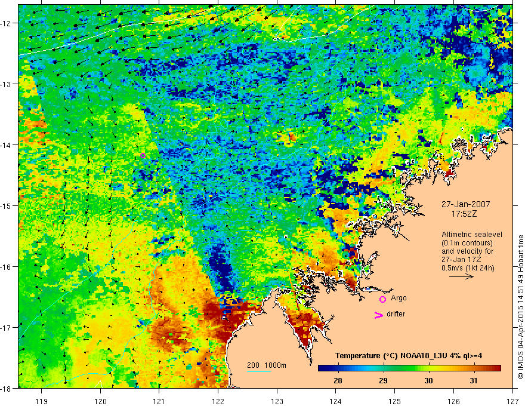Click the '30' colorbar label

click(x=428, y=381)
